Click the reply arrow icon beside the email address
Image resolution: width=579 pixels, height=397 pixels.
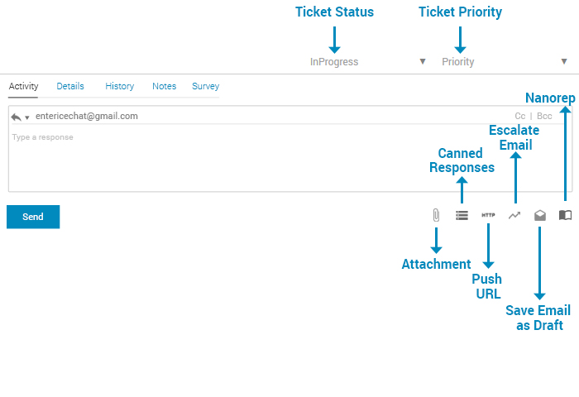pos(17,117)
